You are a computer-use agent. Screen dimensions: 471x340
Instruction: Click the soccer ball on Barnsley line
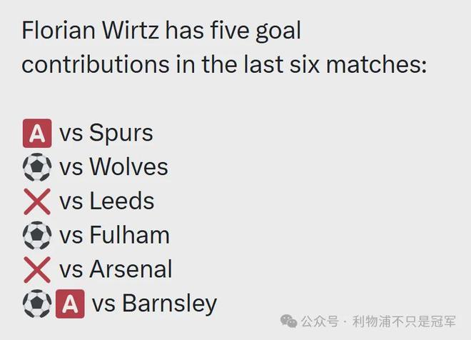[x=36, y=304]
